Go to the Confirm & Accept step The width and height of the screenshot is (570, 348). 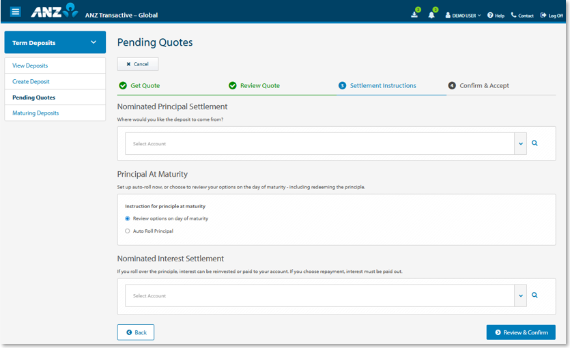(479, 85)
